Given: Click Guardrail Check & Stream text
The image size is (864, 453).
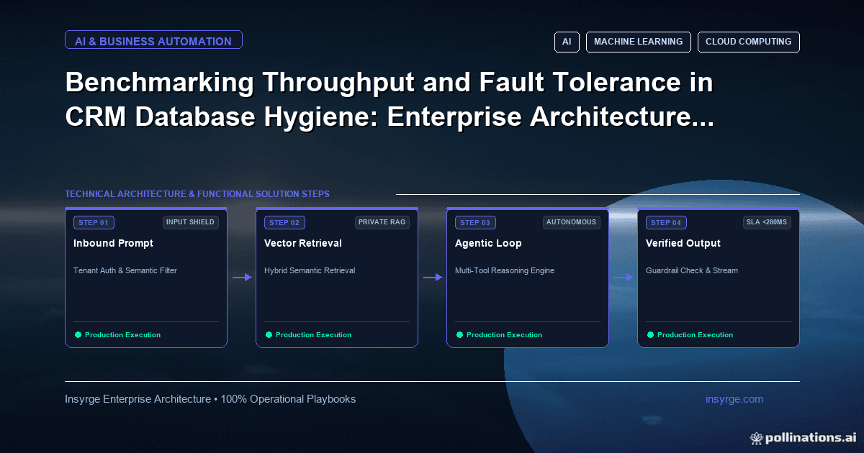Looking at the screenshot, I should coord(692,270).
